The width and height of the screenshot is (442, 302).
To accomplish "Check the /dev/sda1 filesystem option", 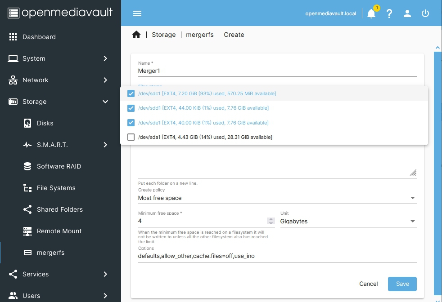I will pos(131,137).
